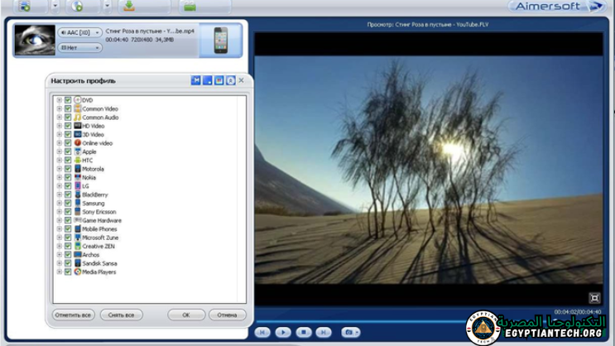Take a snapshot with the camera icon
The height and width of the screenshot is (346, 615).
(x=348, y=332)
